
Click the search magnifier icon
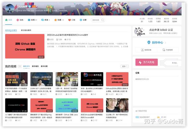[103, 20]
